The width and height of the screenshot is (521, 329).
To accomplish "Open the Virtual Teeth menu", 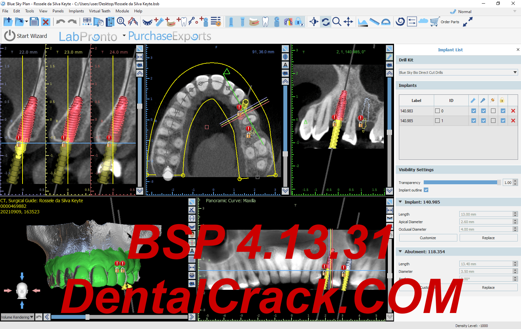I will pyautogui.click(x=100, y=11).
